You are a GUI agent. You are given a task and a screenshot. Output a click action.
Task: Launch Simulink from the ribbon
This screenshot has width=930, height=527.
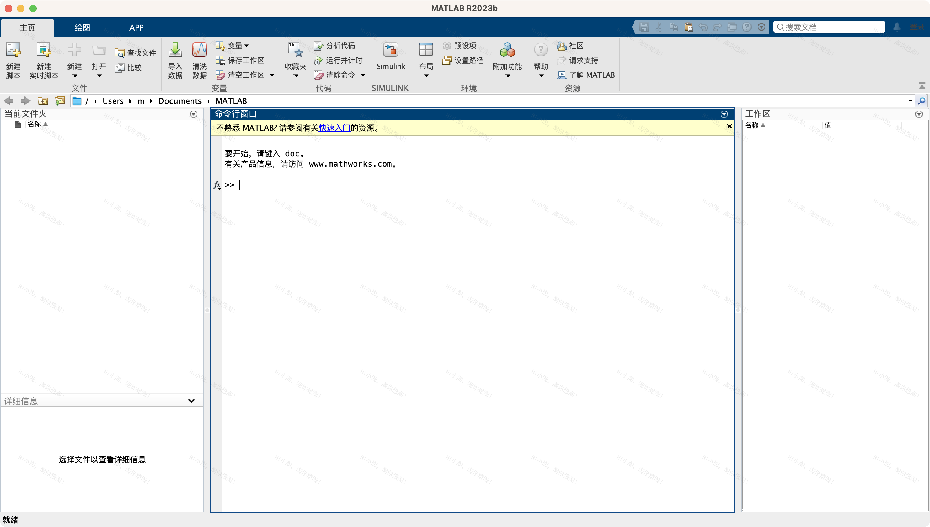[391, 56]
